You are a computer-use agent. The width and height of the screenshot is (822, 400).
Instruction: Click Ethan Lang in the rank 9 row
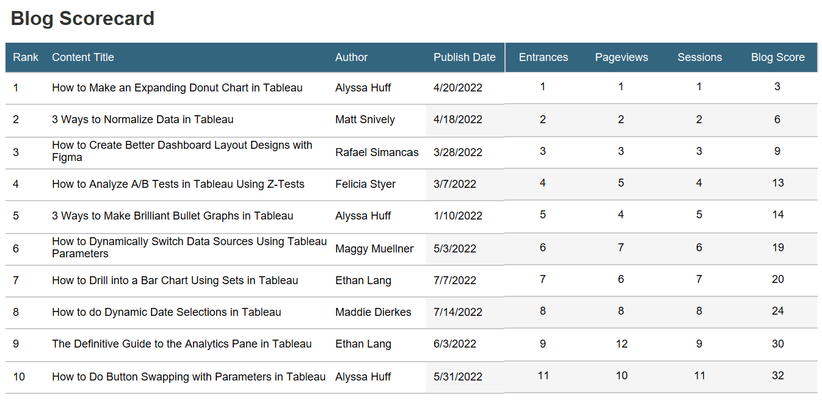pyautogui.click(x=363, y=344)
